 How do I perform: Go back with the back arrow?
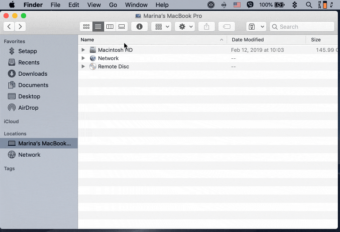pyautogui.click(x=9, y=27)
